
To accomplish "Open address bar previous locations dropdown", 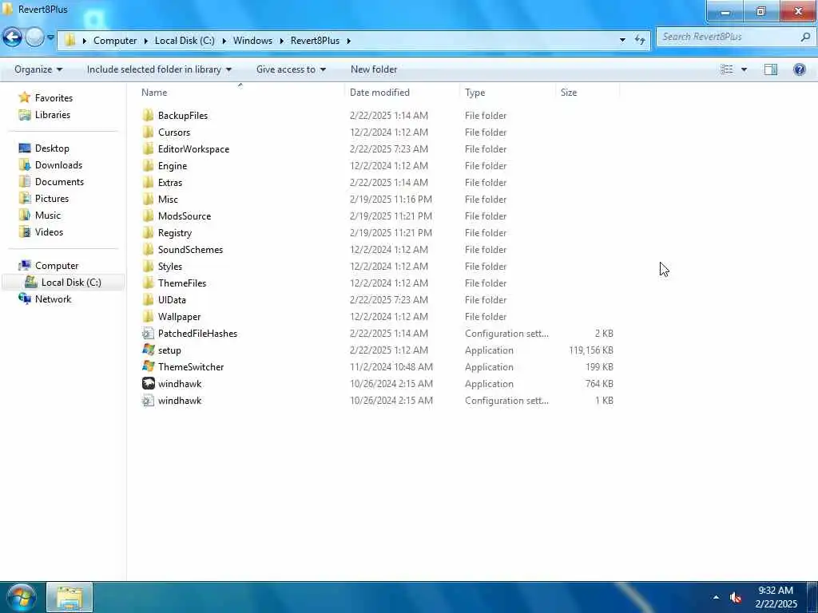I will pos(622,40).
